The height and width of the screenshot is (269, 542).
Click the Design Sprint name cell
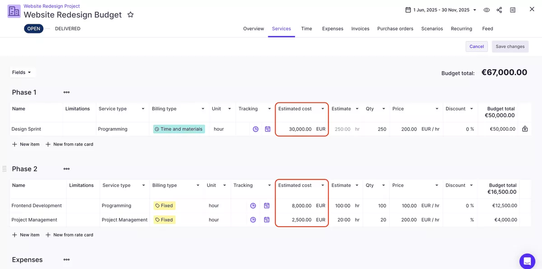tap(36, 129)
